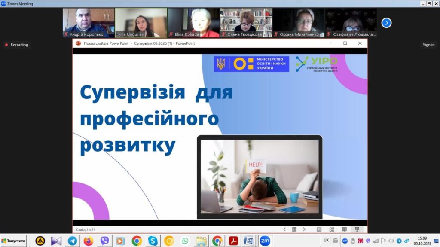Viewport: 440px width, 247px height.
Task: Click the Recording indicator
Action: [x=17, y=45]
